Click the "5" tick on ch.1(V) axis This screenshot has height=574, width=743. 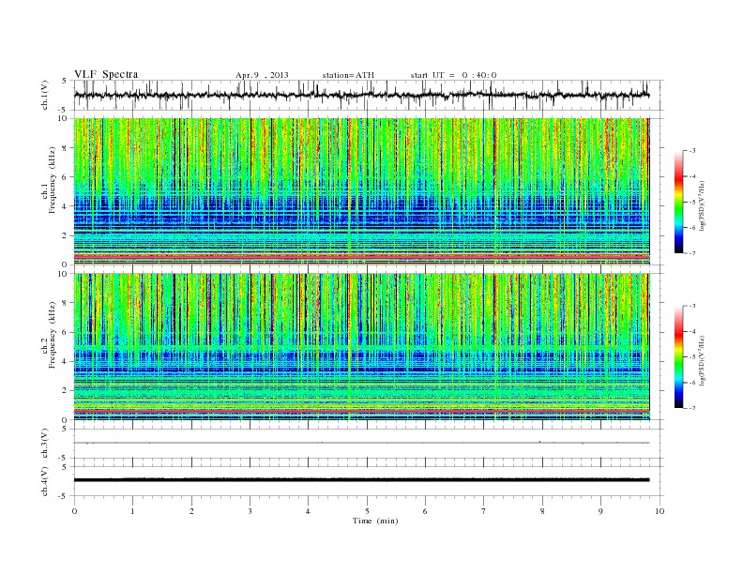65,81
